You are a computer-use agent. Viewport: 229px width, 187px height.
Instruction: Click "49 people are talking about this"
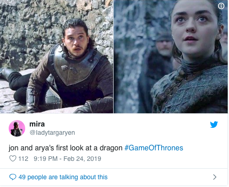[63, 177]
